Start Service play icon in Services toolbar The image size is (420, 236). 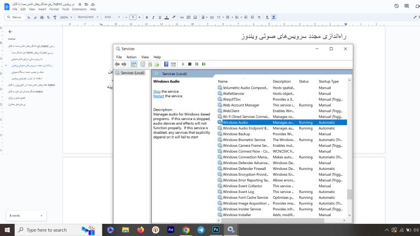coord(183,64)
